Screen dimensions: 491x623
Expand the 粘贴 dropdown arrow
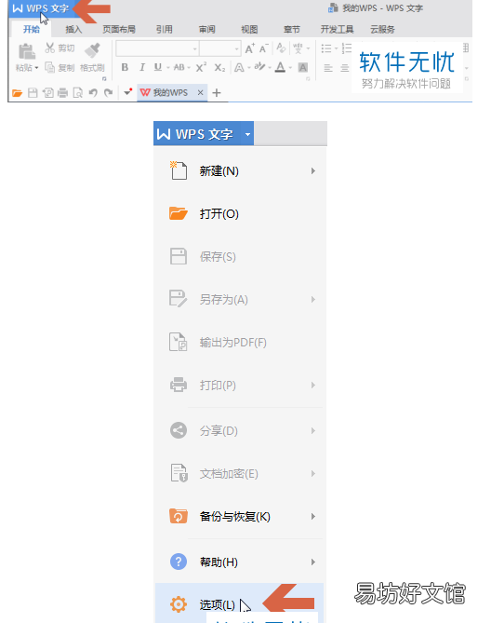coord(36,68)
